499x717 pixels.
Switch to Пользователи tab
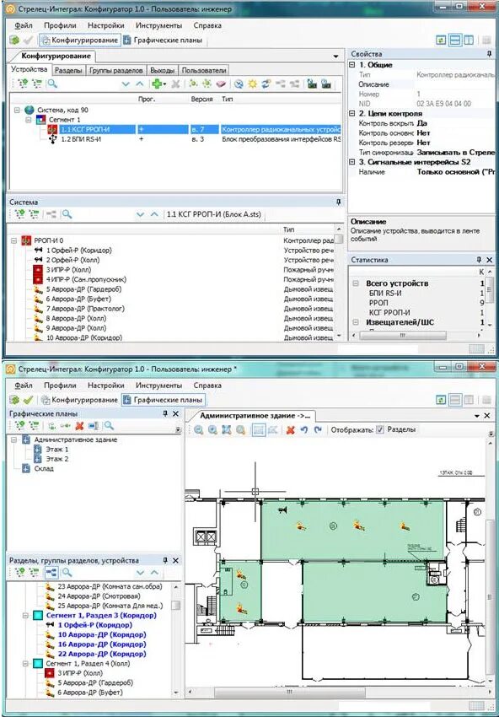pos(204,70)
